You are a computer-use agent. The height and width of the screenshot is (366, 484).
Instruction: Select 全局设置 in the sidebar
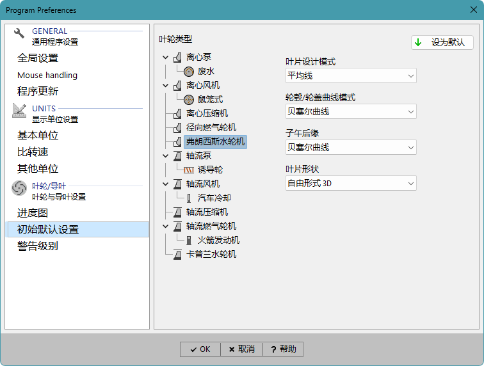[x=38, y=58]
